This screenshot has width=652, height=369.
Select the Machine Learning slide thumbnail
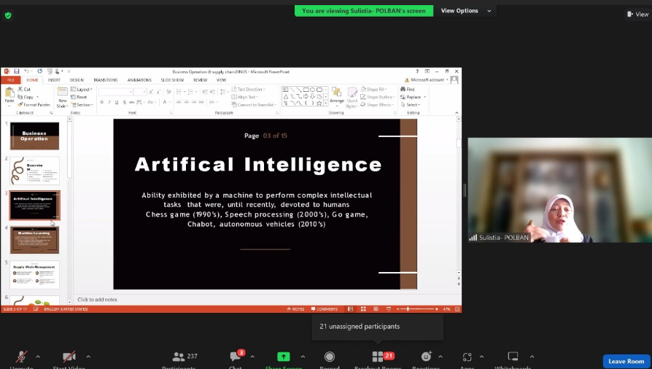pos(34,239)
